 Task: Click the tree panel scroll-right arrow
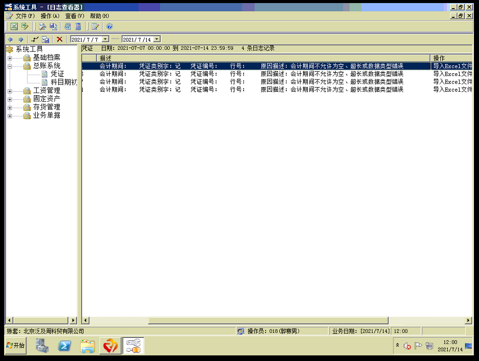(x=73, y=320)
